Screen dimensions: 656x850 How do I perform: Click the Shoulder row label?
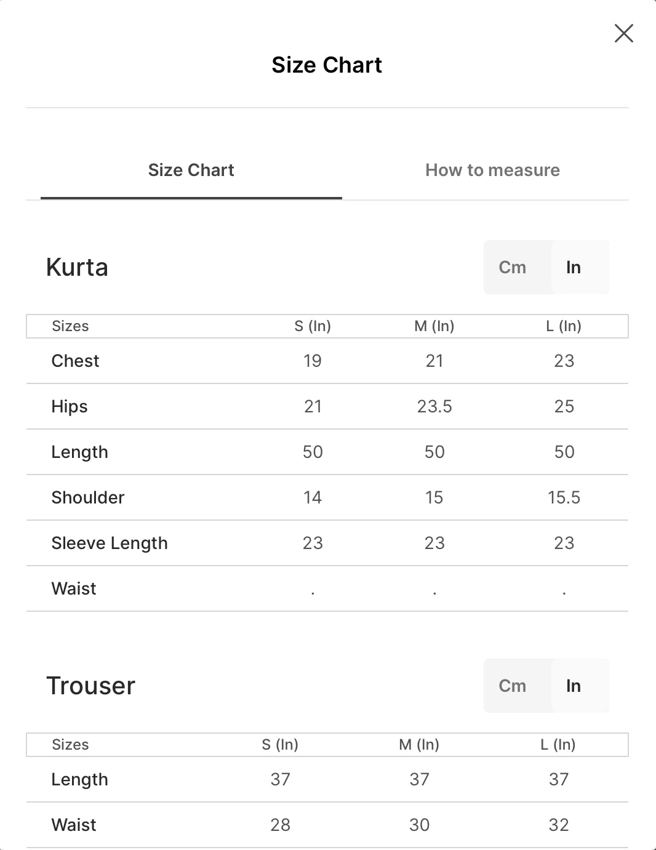[x=88, y=497]
